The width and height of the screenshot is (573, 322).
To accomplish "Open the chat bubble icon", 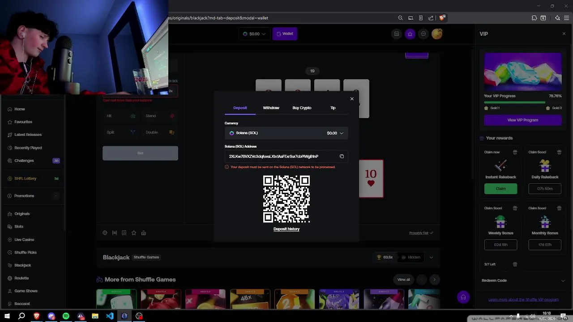I will (423, 34).
